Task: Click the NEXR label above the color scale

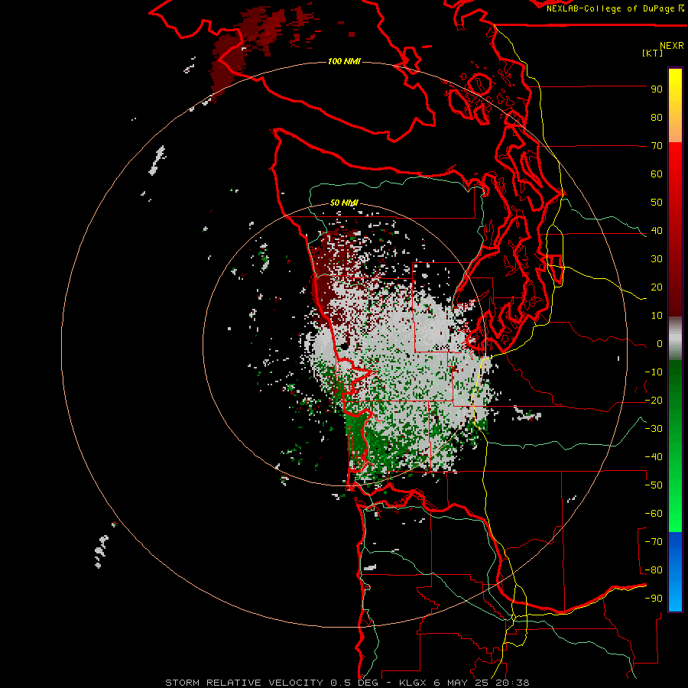Action: 672,46
